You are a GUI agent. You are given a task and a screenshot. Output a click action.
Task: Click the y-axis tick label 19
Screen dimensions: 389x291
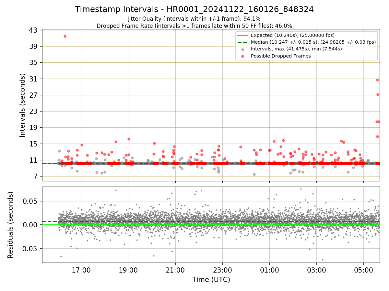coord(34,127)
